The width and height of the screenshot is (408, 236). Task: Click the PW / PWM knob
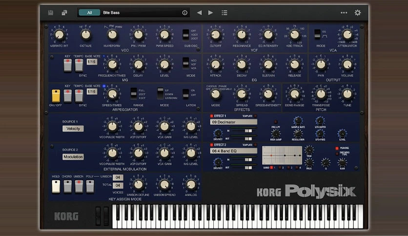(139, 35)
